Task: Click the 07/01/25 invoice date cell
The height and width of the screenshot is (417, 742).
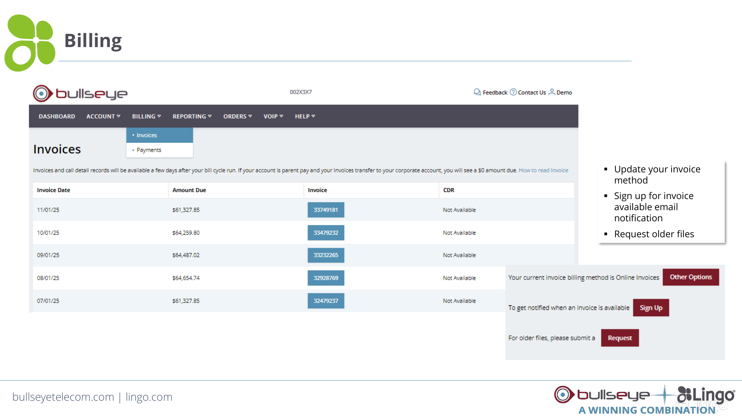Action: 48,301
